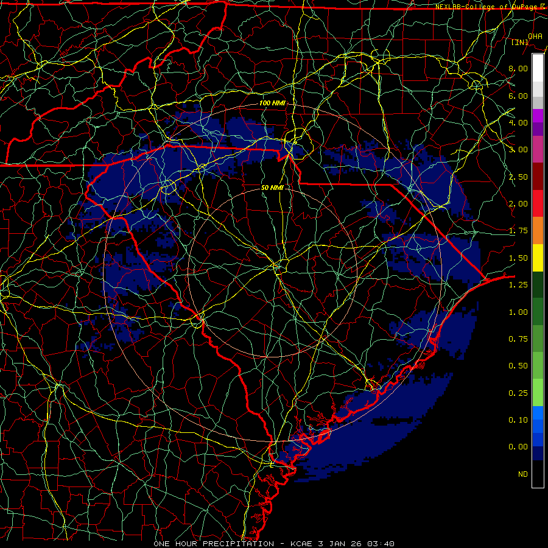The image size is (548, 548).
Task: Click the 2.50 legend value
Action: pos(518,177)
